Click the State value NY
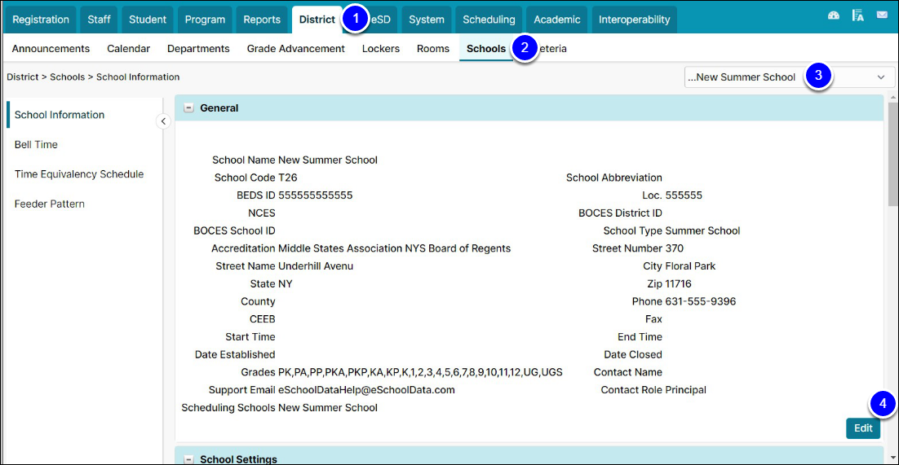This screenshot has height=465, width=899. point(286,284)
